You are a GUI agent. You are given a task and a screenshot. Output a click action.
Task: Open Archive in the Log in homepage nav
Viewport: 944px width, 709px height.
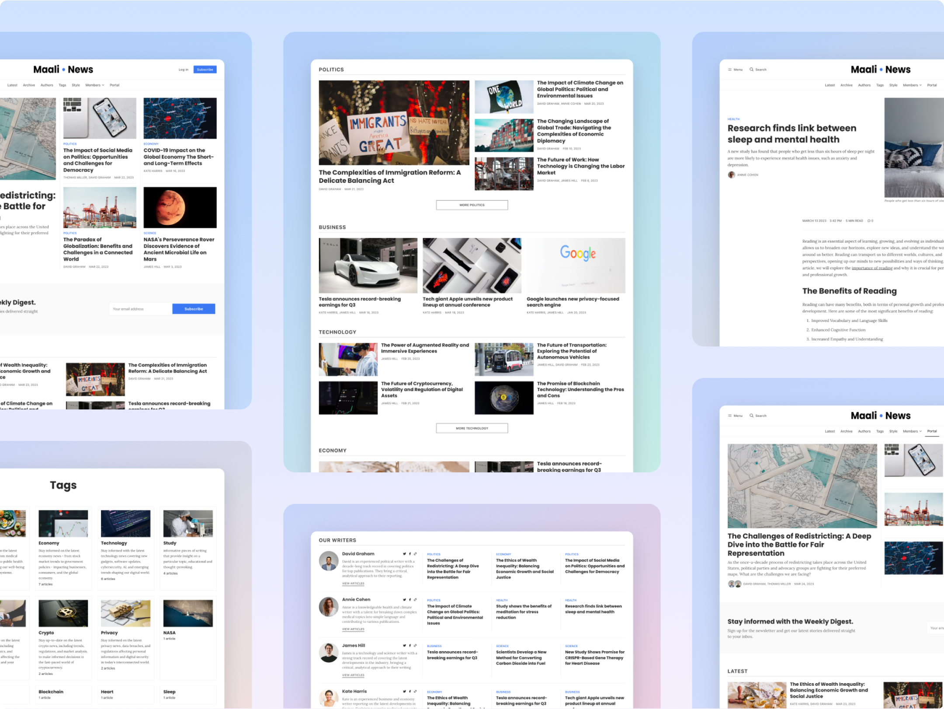[x=29, y=85]
